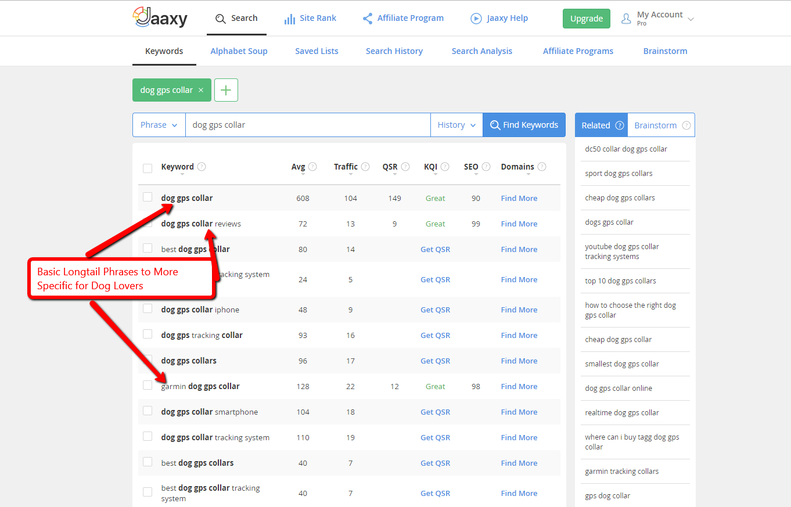Remove the dog gps collar search tag

(x=201, y=90)
